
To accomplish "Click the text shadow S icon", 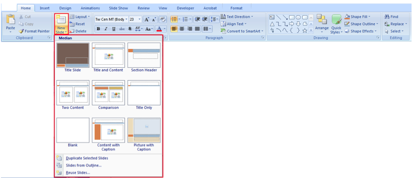I will (130, 29).
